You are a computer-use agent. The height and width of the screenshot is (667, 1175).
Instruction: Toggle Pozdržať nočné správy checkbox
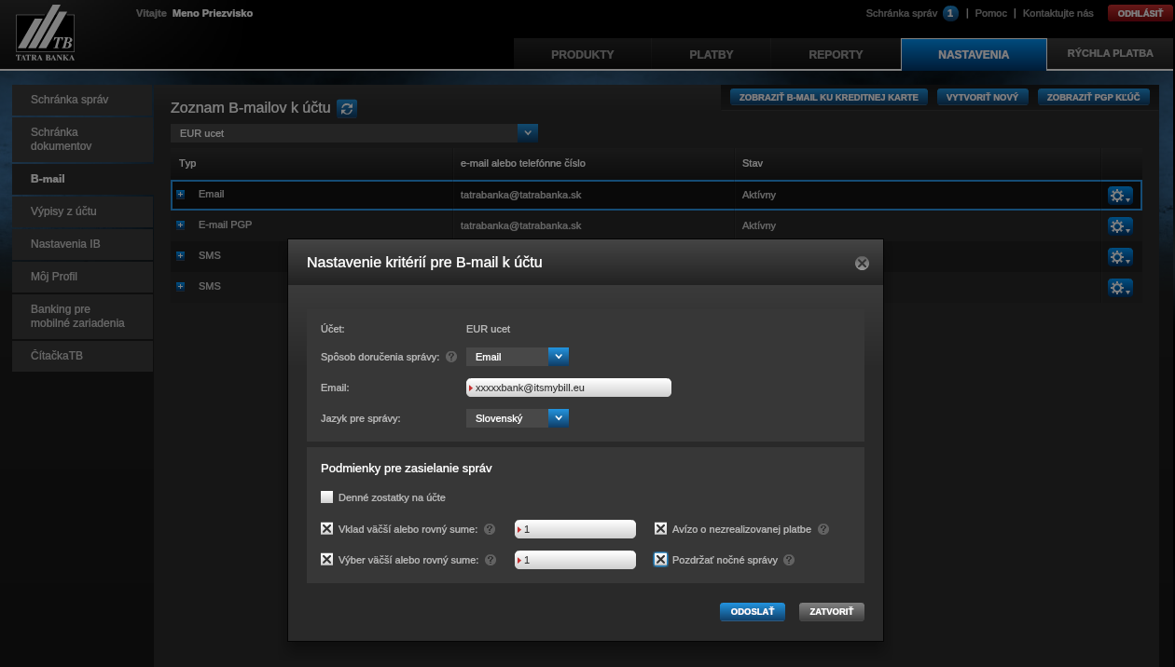pyautogui.click(x=660, y=560)
